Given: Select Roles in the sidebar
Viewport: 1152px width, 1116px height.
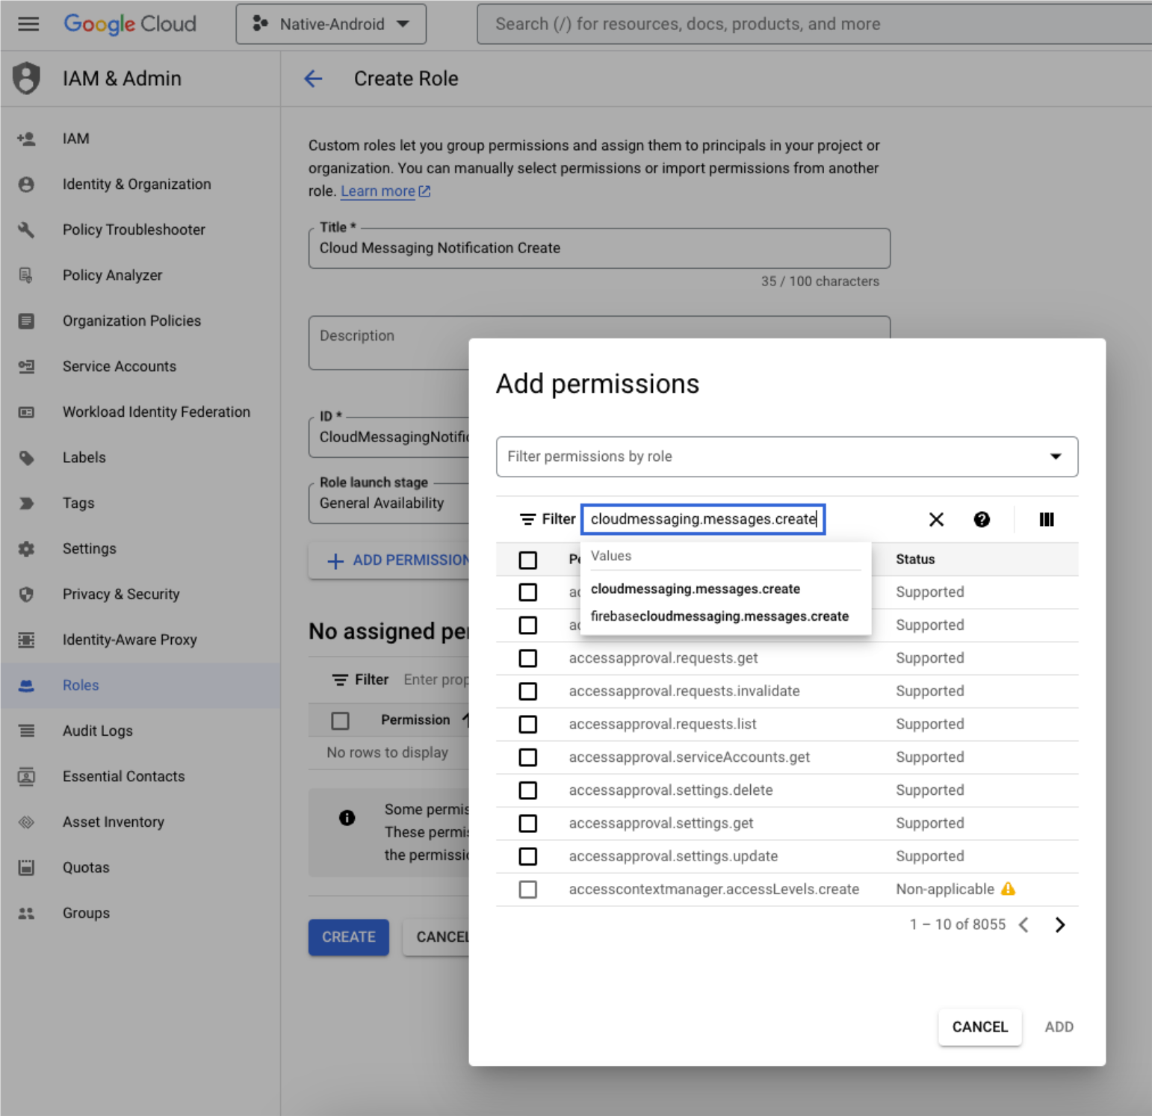Looking at the screenshot, I should pos(80,685).
